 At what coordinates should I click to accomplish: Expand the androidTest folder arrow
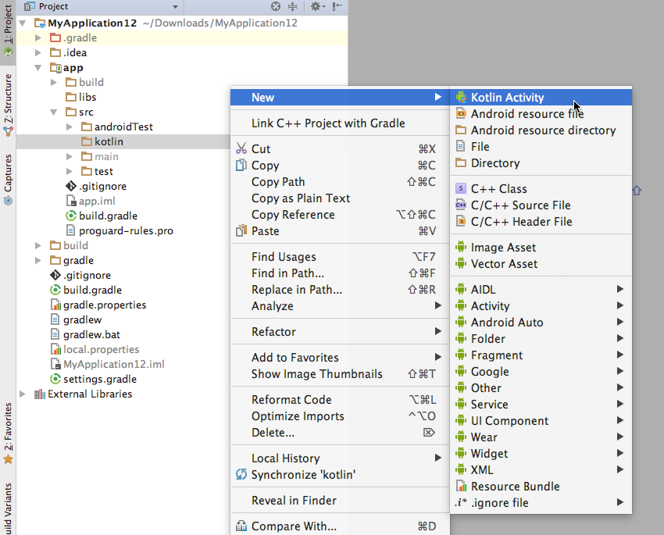tap(70, 127)
